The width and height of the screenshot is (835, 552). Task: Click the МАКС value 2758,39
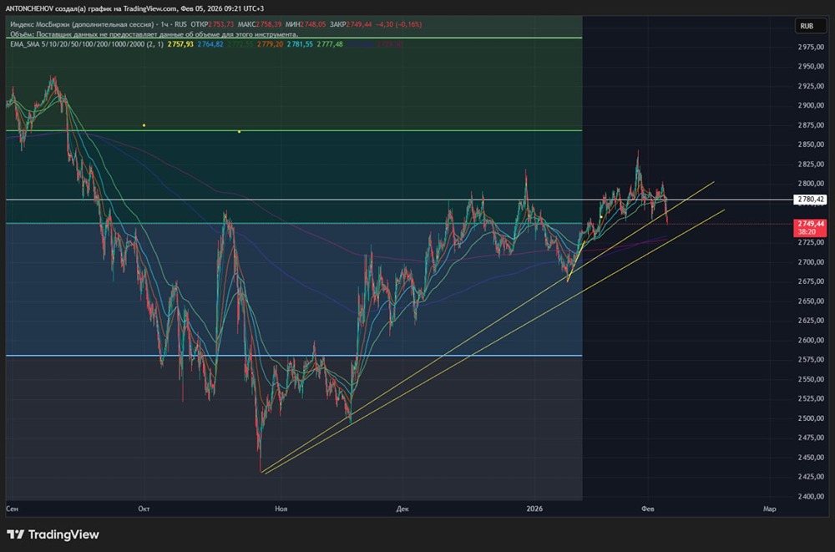click(268, 24)
